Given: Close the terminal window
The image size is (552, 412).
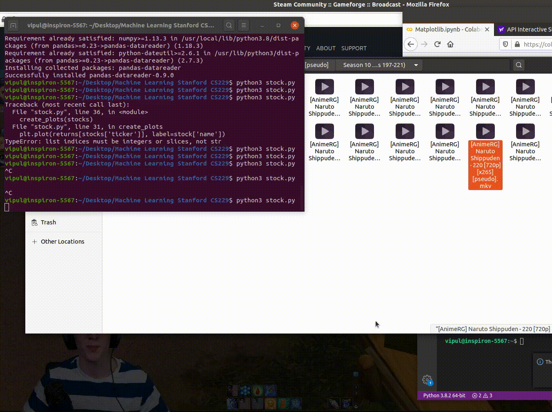Looking at the screenshot, I should click(x=294, y=25).
